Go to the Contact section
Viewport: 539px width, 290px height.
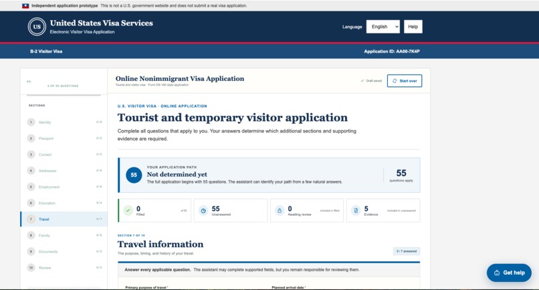click(64, 155)
